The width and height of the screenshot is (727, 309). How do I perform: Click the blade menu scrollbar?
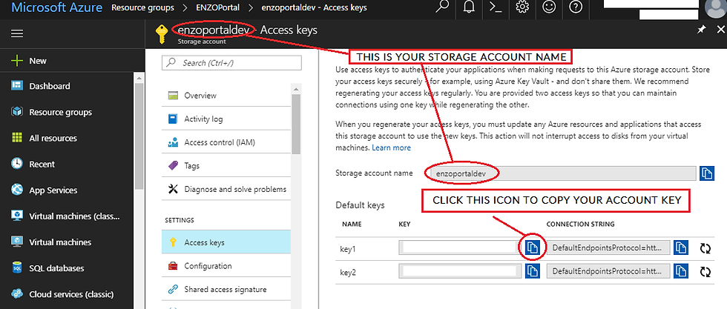click(296, 123)
